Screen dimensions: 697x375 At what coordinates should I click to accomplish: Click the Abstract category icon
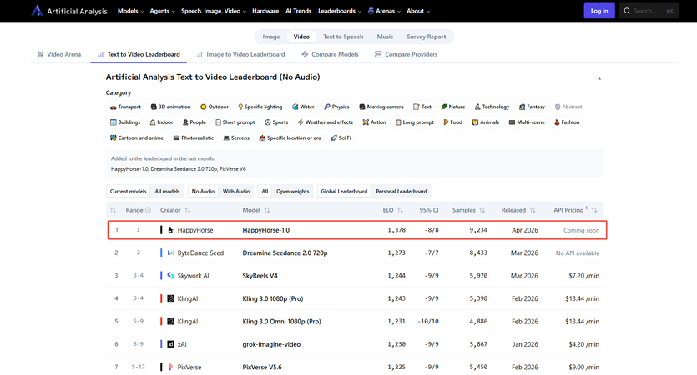(x=558, y=107)
